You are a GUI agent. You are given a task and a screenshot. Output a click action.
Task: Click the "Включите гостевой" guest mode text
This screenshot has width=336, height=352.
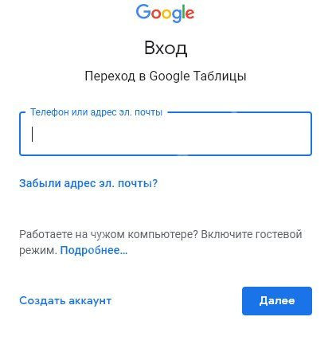252,234
